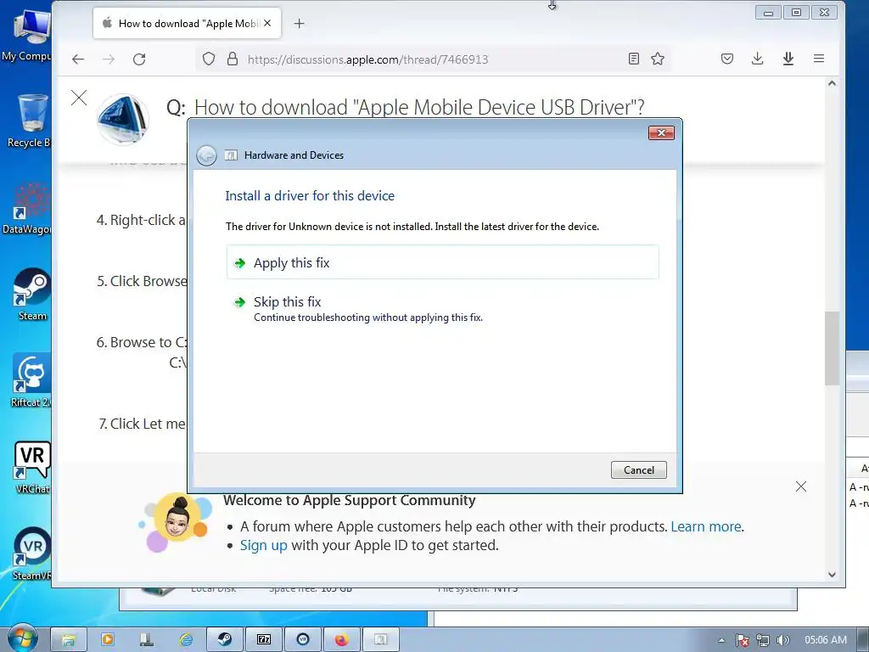Bookmark this page with star icon
The height and width of the screenshot is (652, 869).
(658, 59)
